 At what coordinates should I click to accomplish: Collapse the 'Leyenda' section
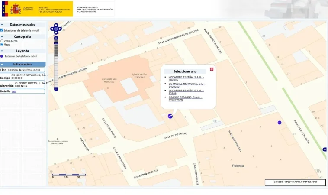[2, 51]
